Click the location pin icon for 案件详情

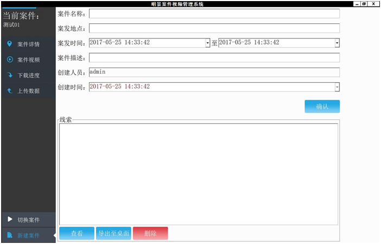tap(9, 44)
